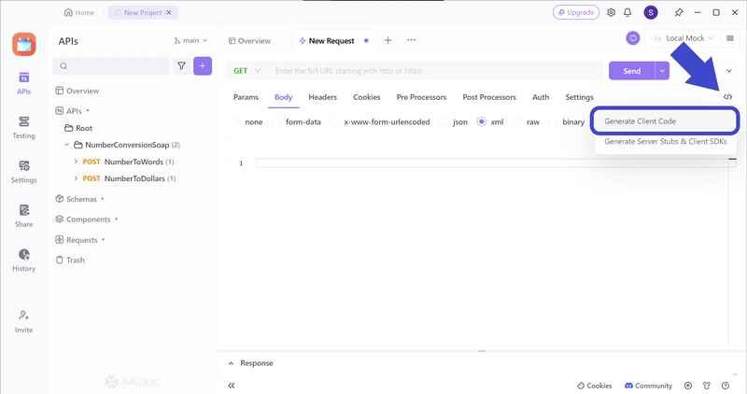Open the Overview item in the APIs tree
The height and width of the screenshot is (394, 747).
point(78,91)
